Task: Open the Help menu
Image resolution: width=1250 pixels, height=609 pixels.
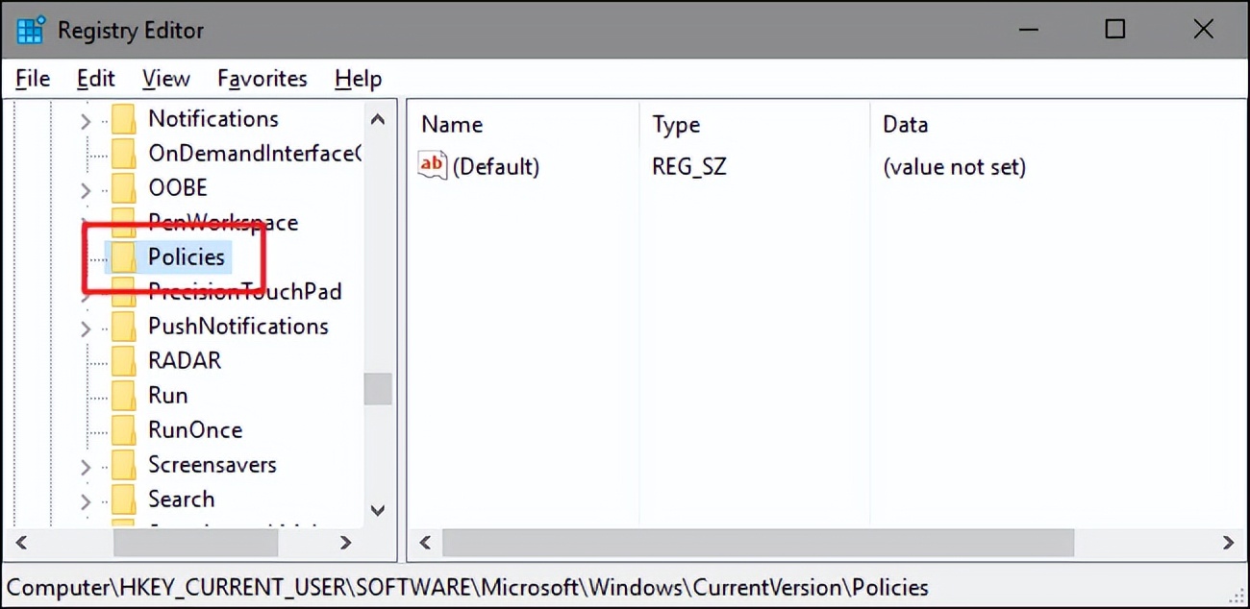Action: (x=357, y=78)
